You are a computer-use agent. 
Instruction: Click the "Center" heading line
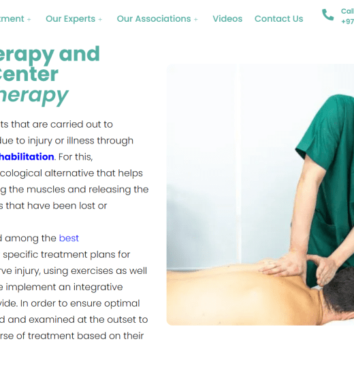point(29,74)
